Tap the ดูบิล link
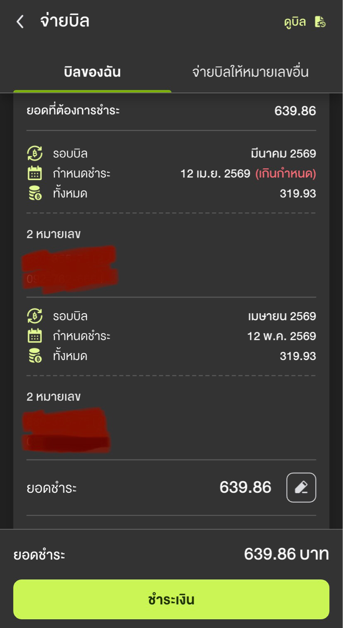 295,22
